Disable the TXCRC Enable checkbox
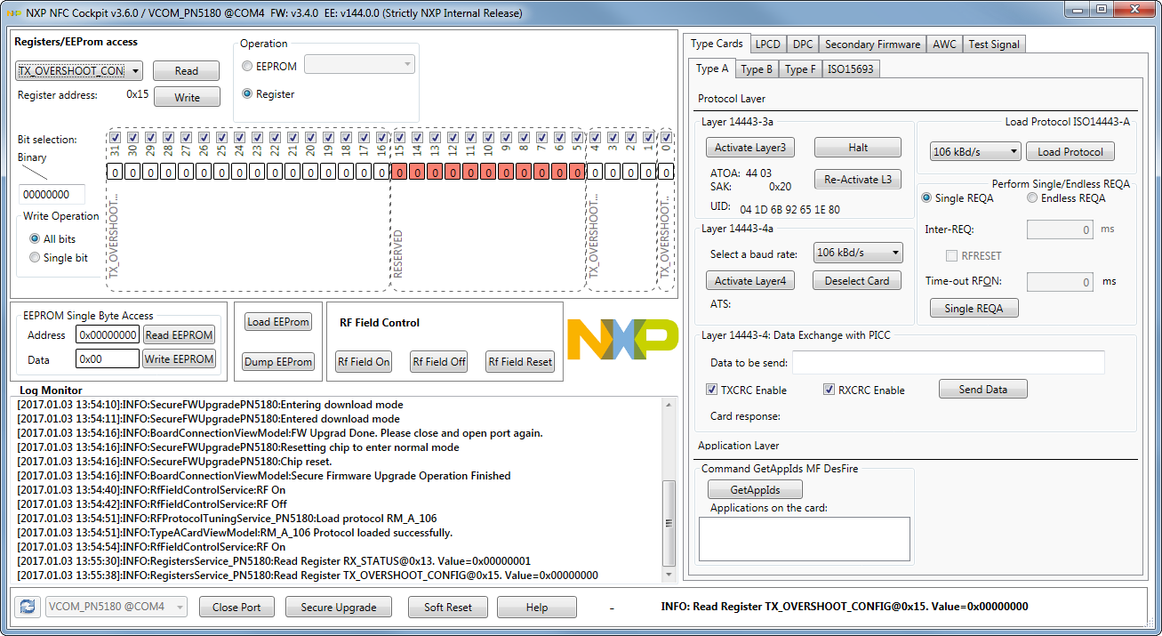Image resolution: width=1162 pixels, height=636 pixels. [x=712, y=390]
